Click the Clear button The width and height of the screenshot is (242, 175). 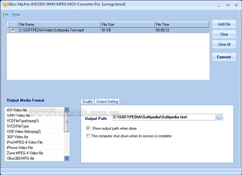(224, 34)
